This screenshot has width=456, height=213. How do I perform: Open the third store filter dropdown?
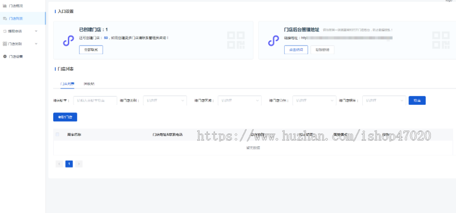[314, 101]
